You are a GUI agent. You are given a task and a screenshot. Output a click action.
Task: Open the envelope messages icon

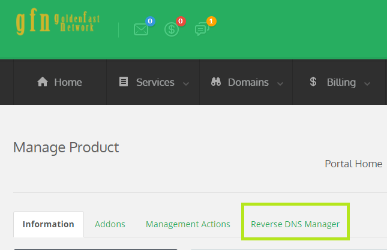pos(141,29)
